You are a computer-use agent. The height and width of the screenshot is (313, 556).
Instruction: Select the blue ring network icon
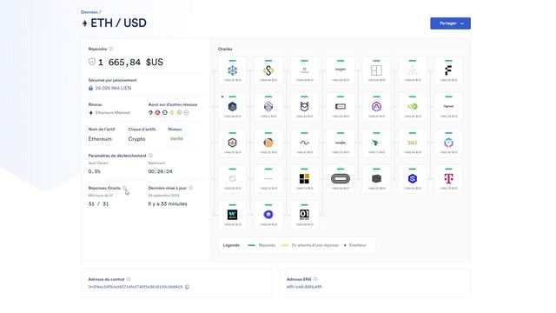pos(165,112)
